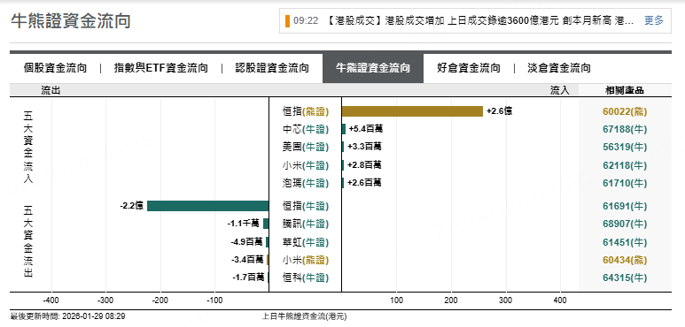The height and width of the screenshot is (327, 685).
Task: Click the 中芯(牛證) label
Action: (x=306, y=129)
